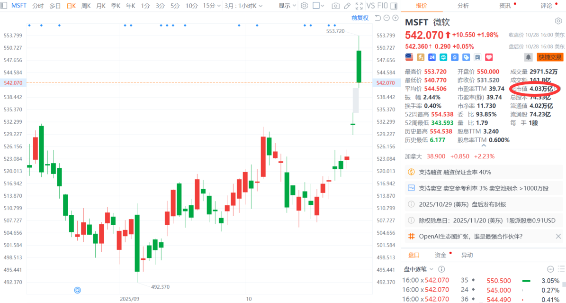Open the notes icon for MSFT
This screenshot has width=566, height=303.
point(477,57)
